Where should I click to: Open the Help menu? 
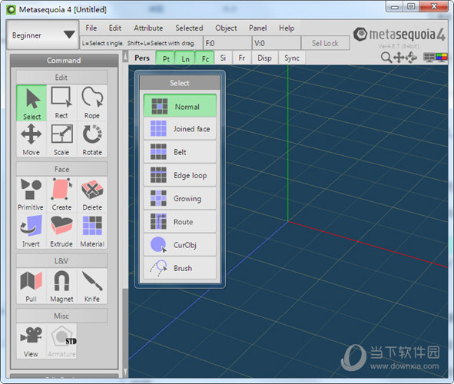[x=287, y=28]
